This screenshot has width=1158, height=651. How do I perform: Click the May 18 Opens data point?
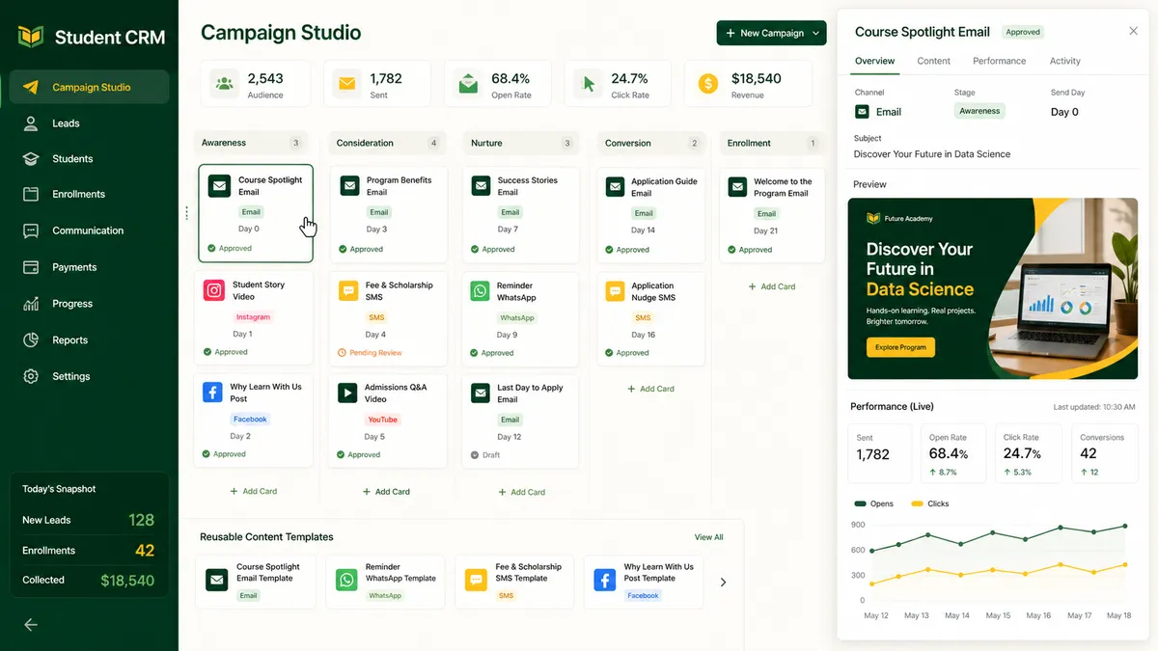[x=1124, y=527]
